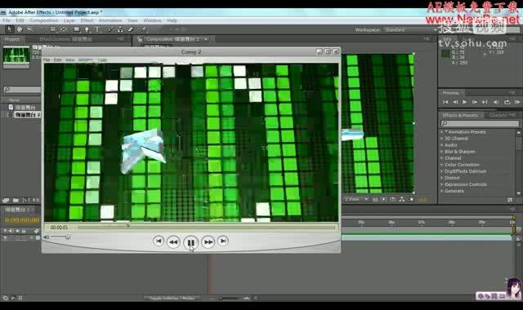Open the Composition menu
Viewport: 523px width, 310px height.
click(43, 20)
